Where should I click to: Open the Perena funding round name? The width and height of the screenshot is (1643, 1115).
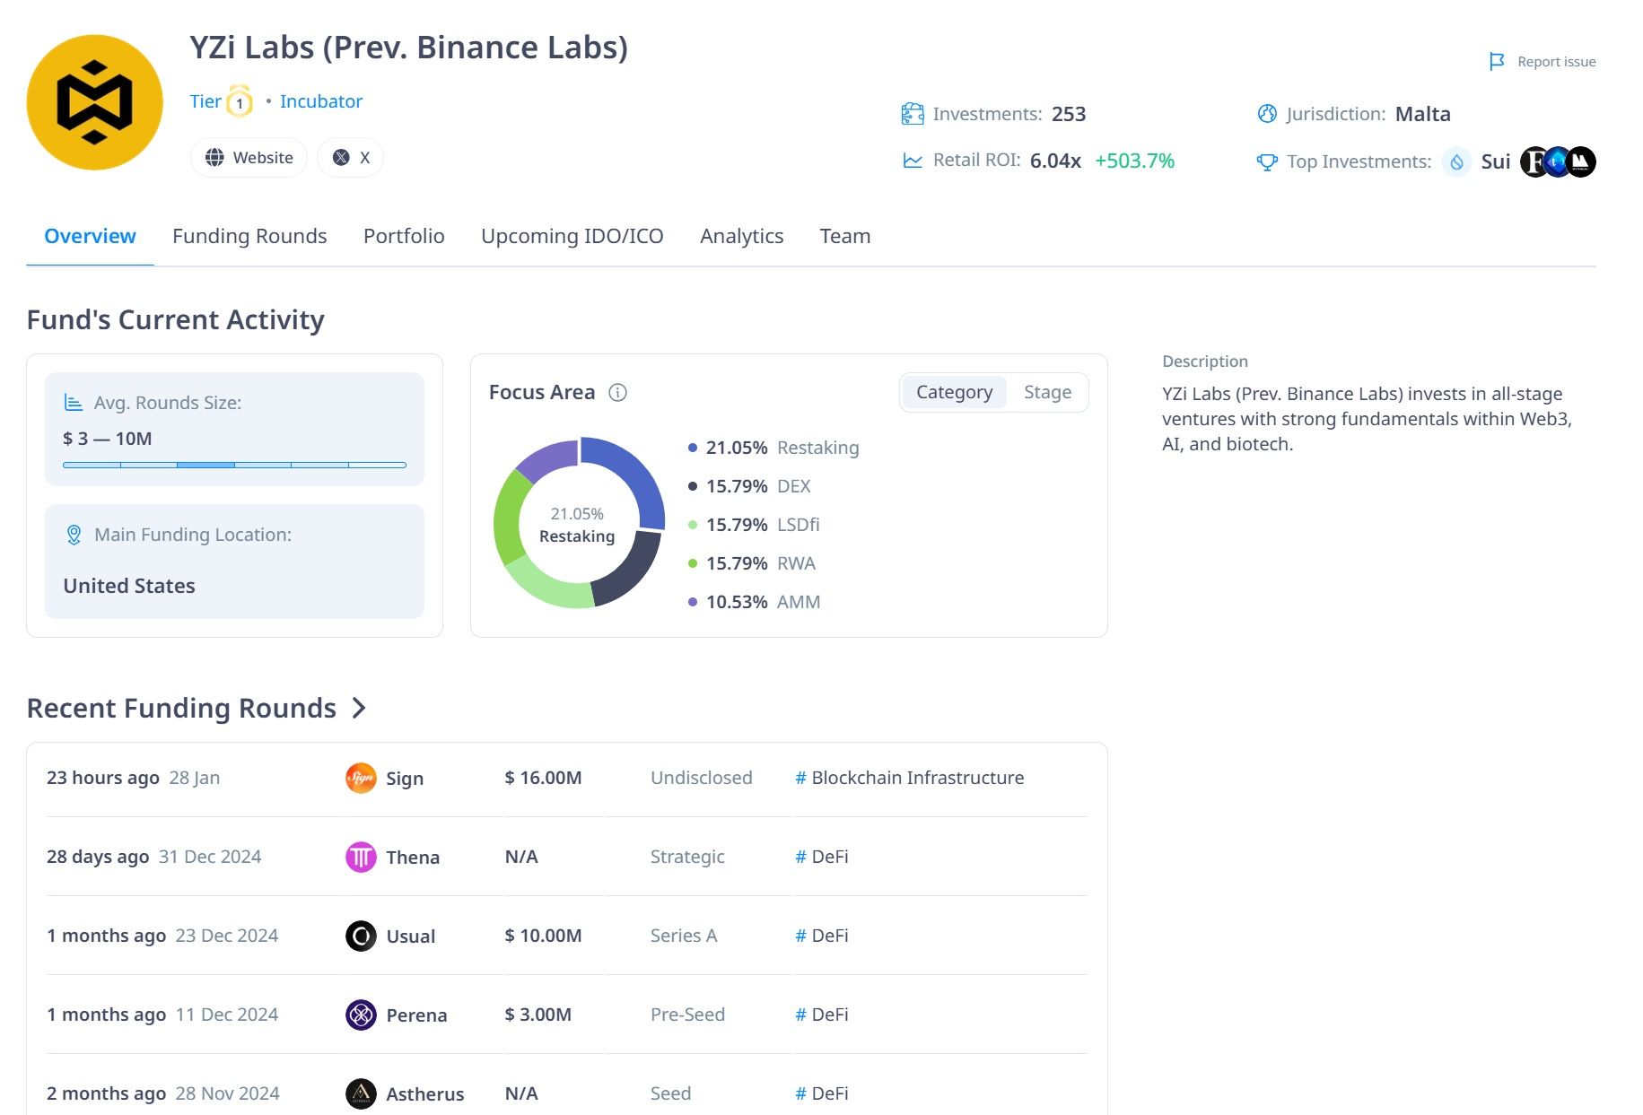click(416, 1015)
